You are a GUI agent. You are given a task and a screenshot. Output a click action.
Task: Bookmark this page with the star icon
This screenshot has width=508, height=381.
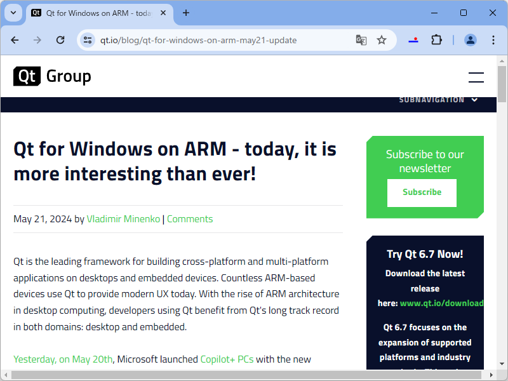pos(382,40)
